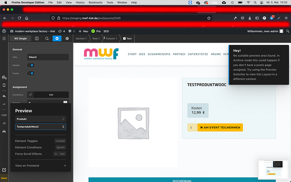Click the undo arrow in sidebar
This screenshot has height=182, width=291.
[x=4, y=96]
